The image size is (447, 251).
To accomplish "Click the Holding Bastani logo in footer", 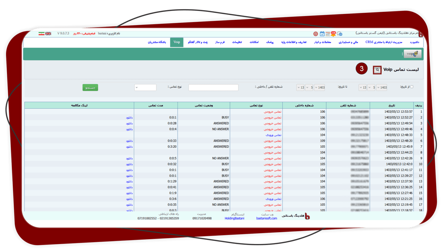I will pyautogui.click(x=307, y=216).
